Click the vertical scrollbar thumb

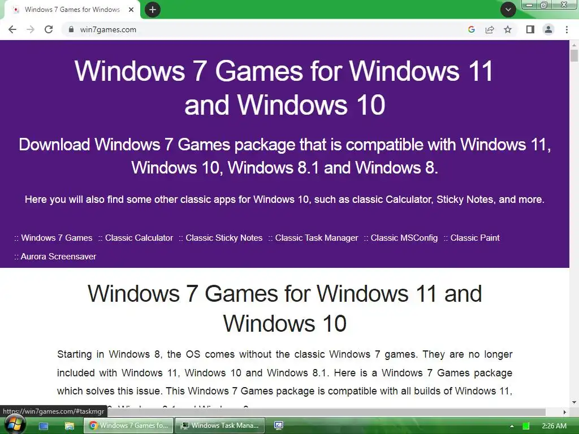[574, 55]
